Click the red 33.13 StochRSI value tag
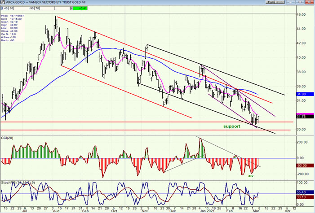Screen dimensions: 315x213 tap(303, 197)
